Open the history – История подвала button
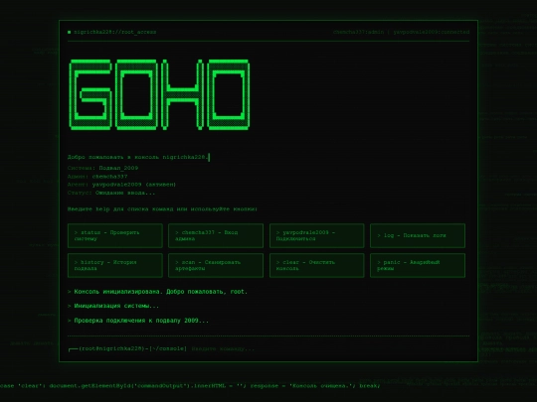 115,265
